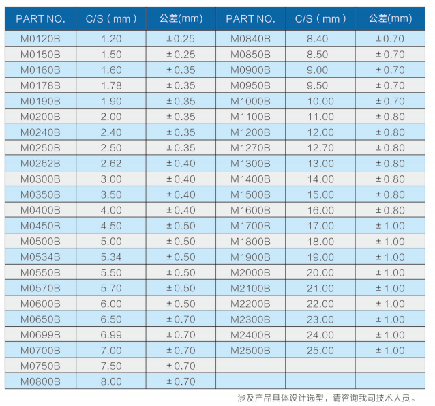Click part number M0800B
The image size is (435, 406).
pos(40,381)
